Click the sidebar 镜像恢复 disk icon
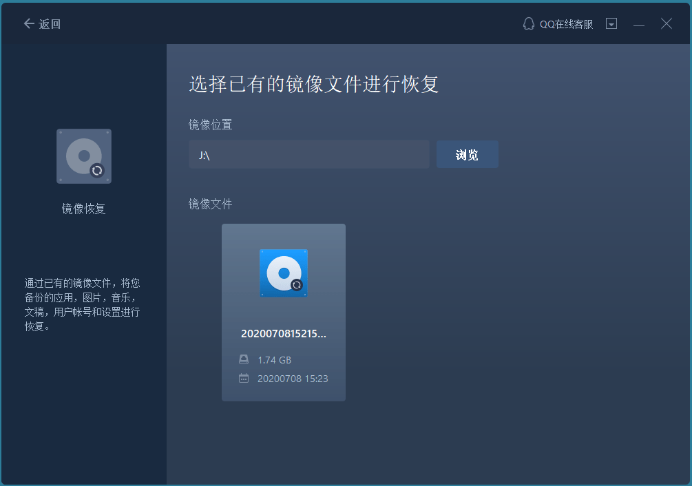This screenshot has height=486, width=692. click(84, 156)
